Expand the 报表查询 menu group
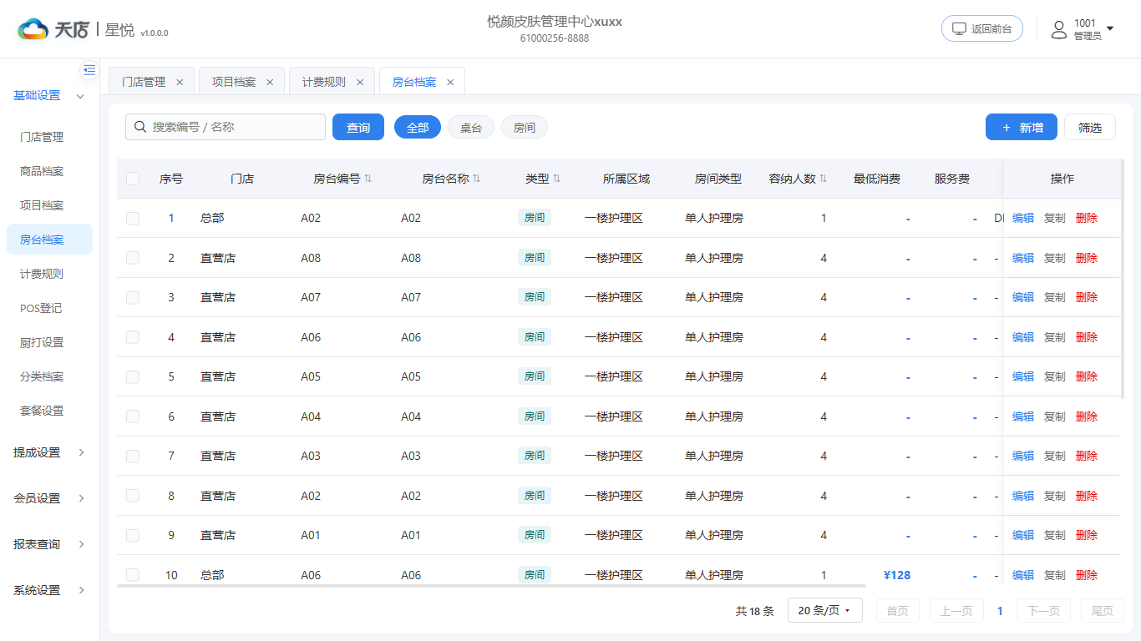Screen dimensions: 1141x641 (x=49, y=544)
